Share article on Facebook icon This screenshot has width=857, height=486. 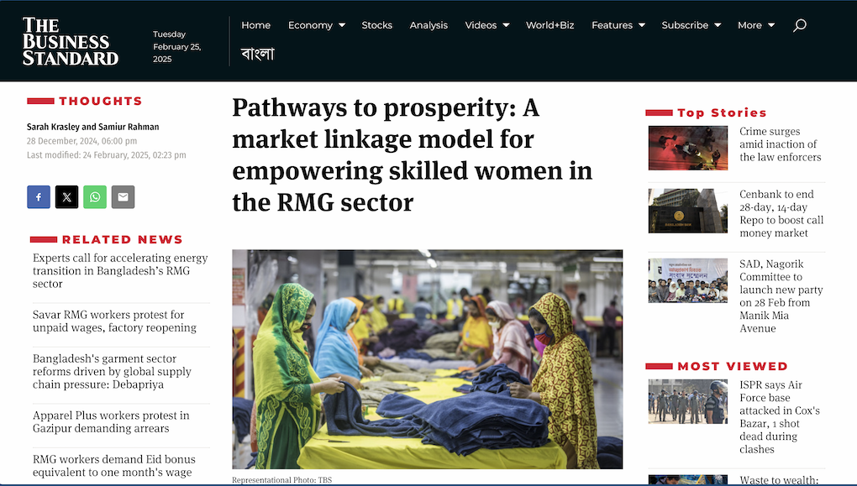(x=39, y=197)
